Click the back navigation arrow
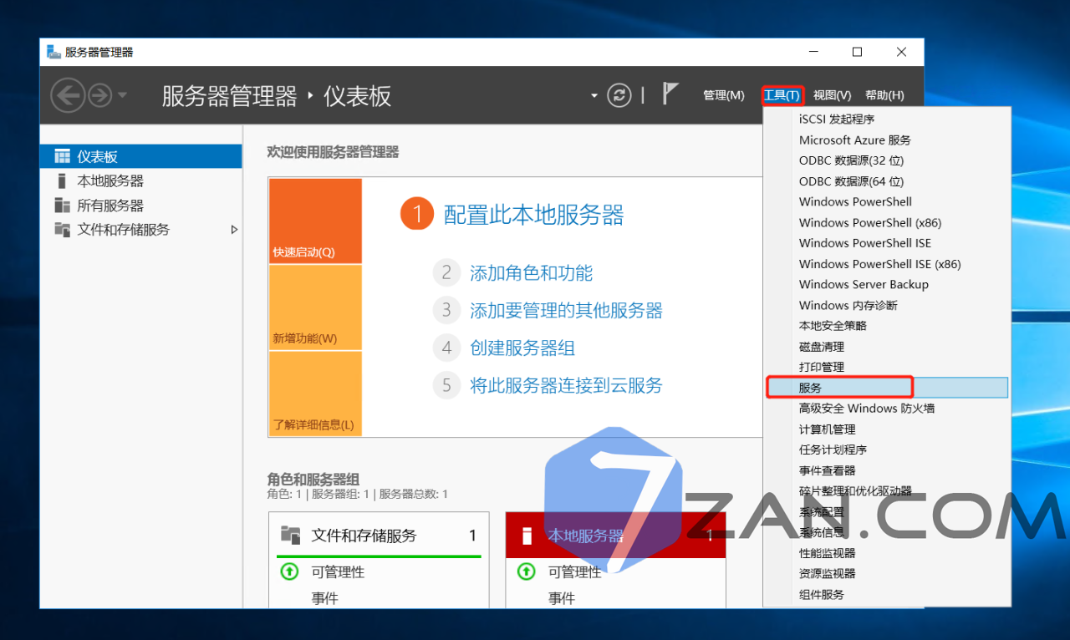Screen dimensions: 1070x640 coord(68,95)
